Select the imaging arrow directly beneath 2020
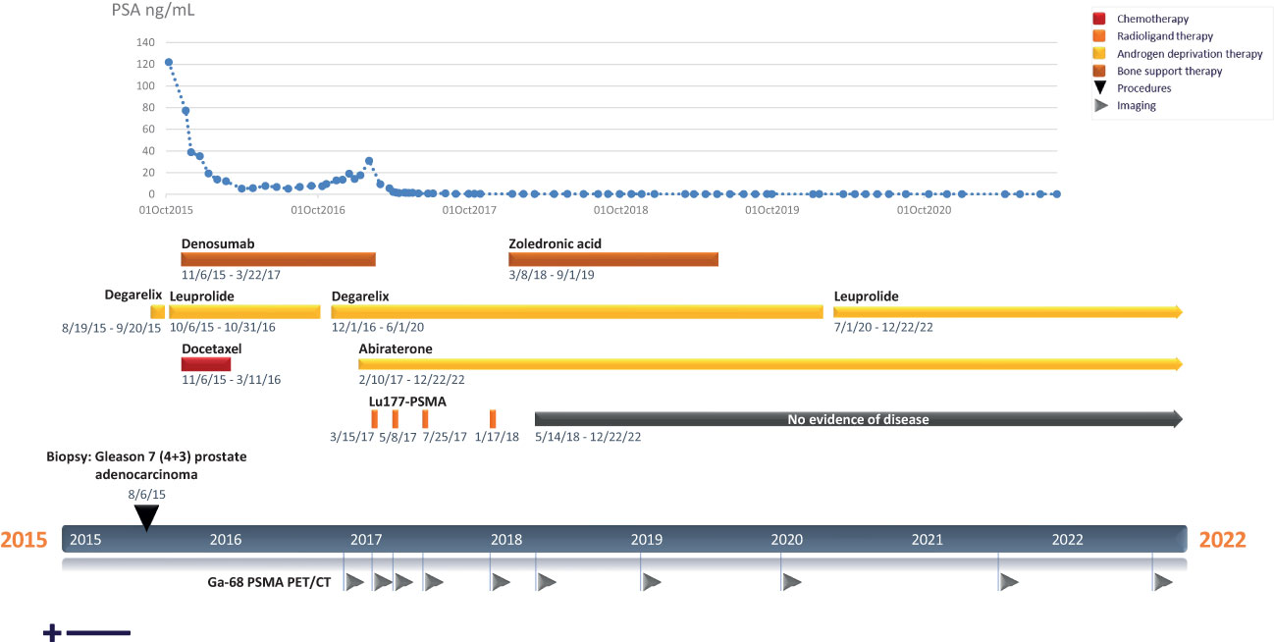 click(x=791, y=583)
